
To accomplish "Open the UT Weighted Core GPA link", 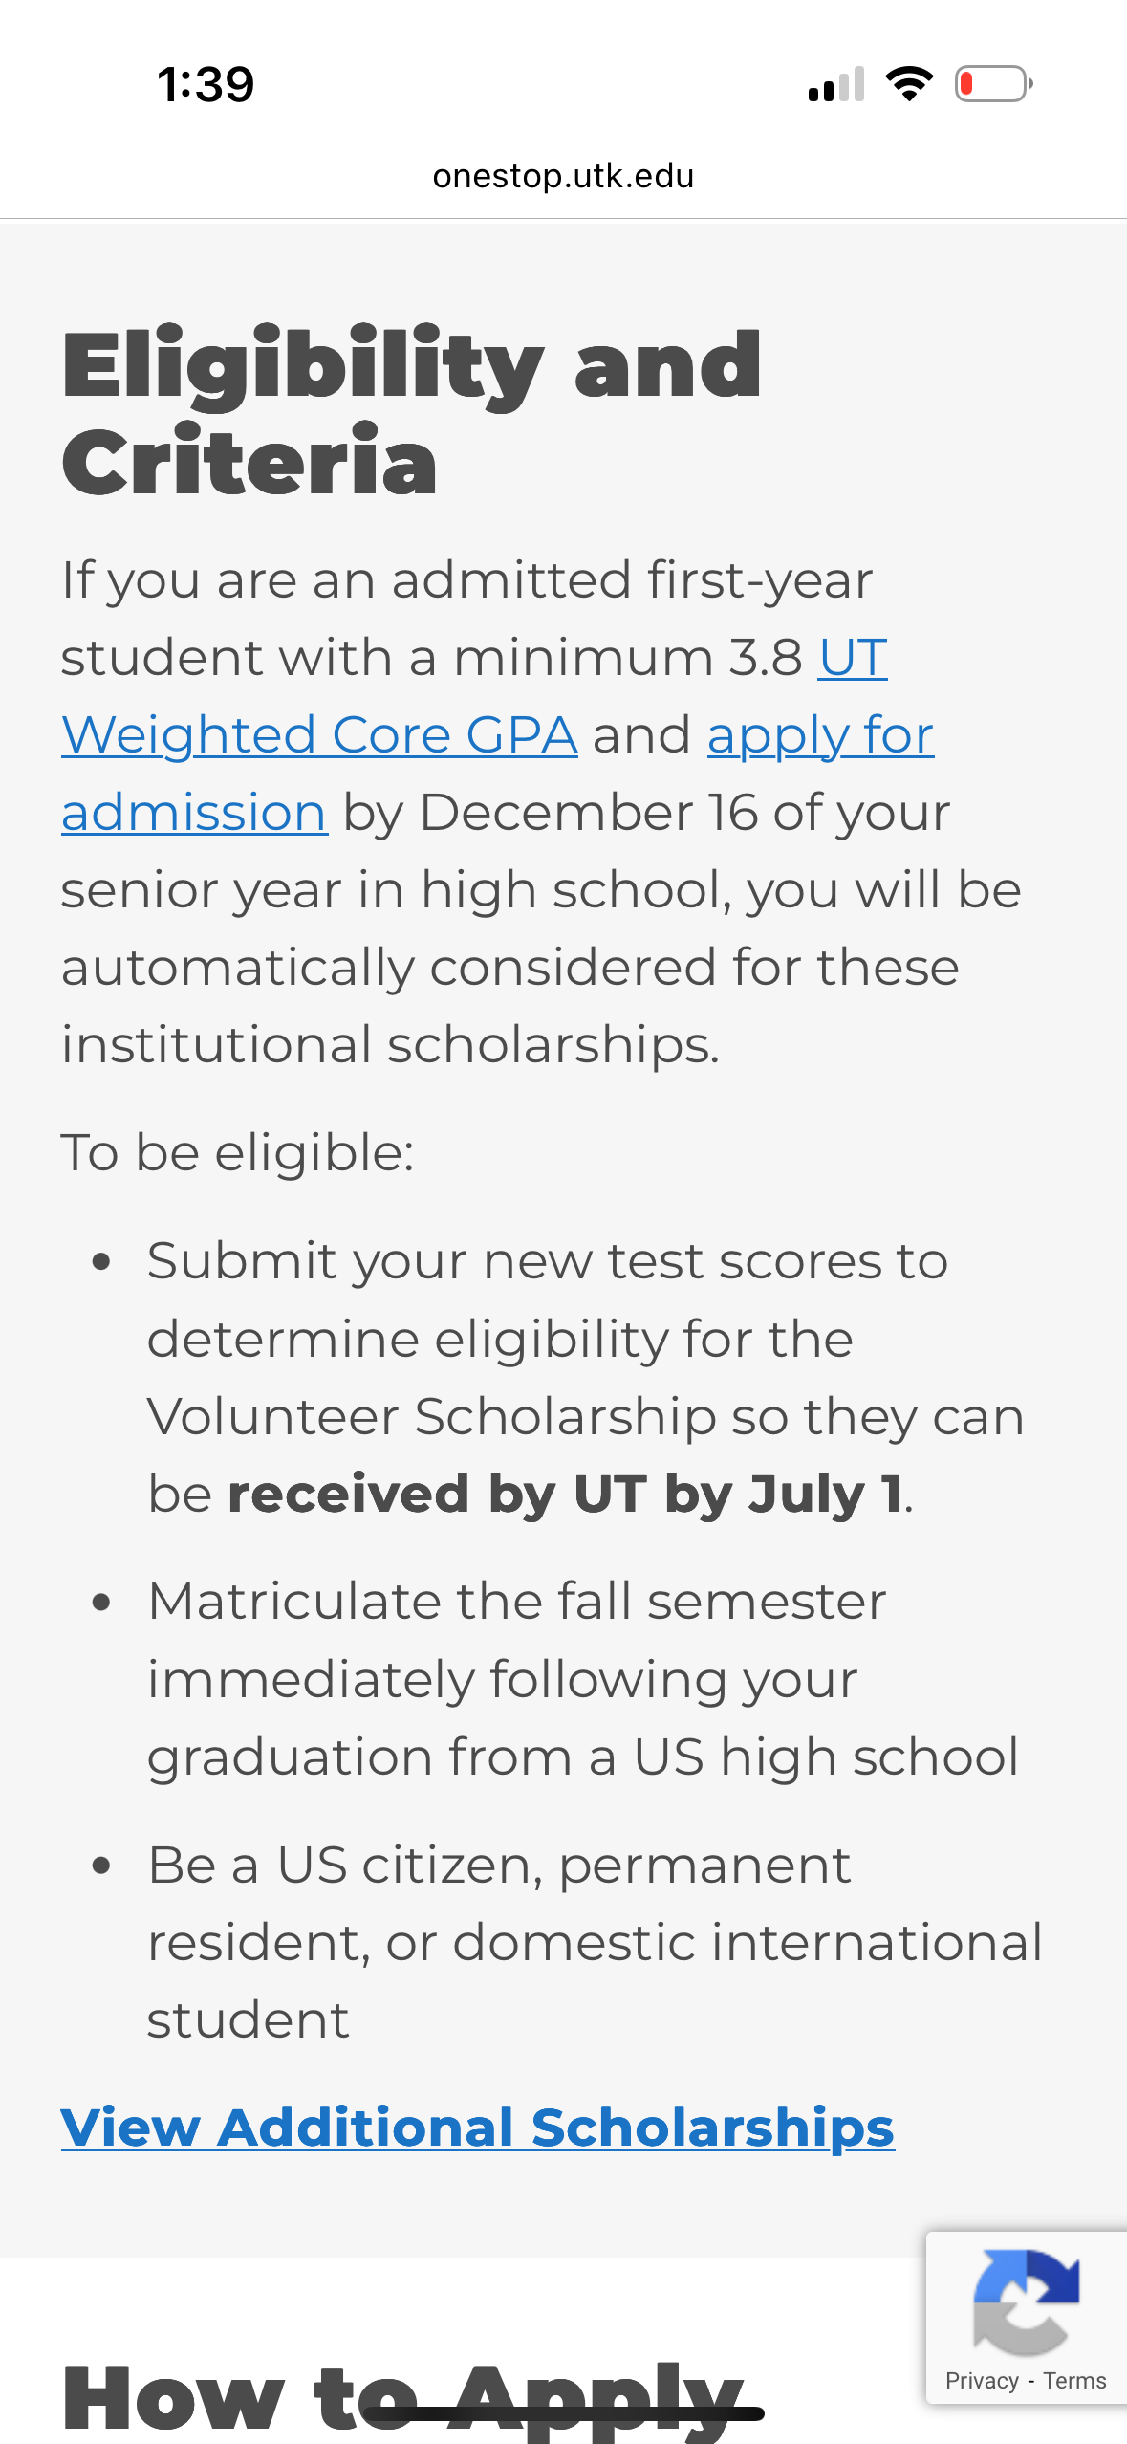I will click(x=319, y=734).
